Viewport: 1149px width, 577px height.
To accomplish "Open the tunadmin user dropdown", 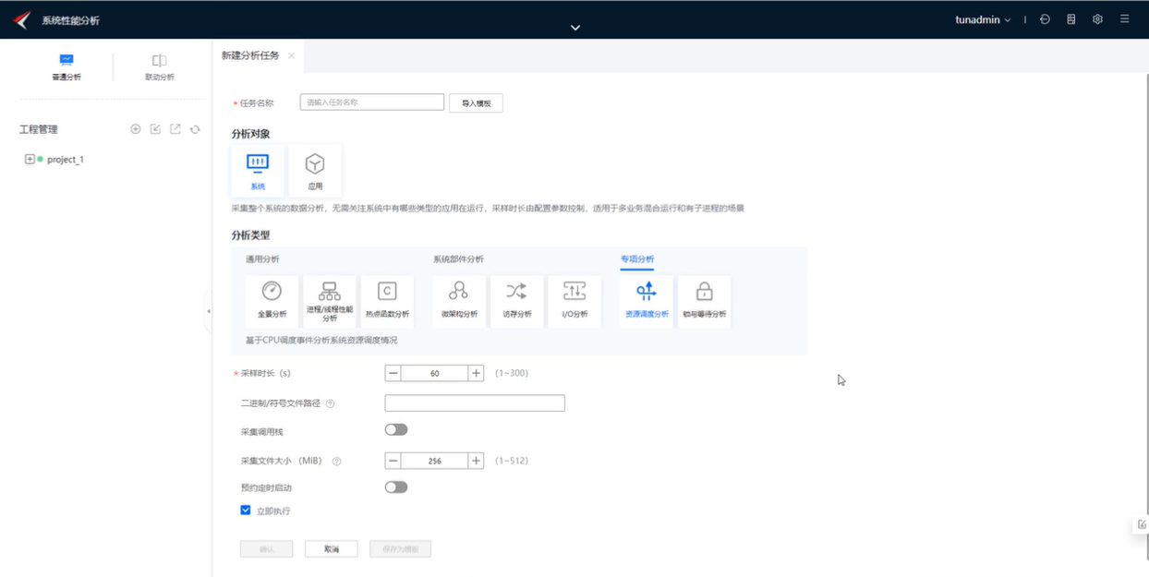I will [983, 19].
